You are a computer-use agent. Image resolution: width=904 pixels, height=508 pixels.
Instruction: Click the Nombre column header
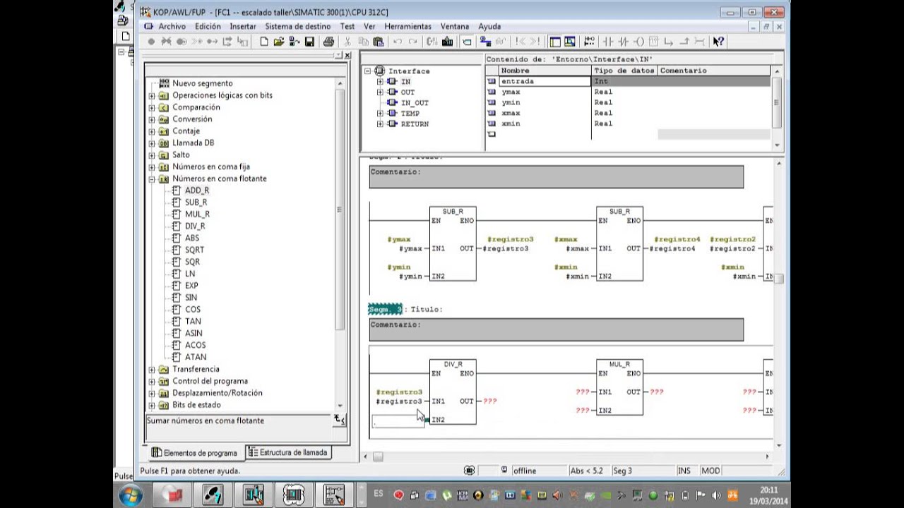tap(545, 71)
